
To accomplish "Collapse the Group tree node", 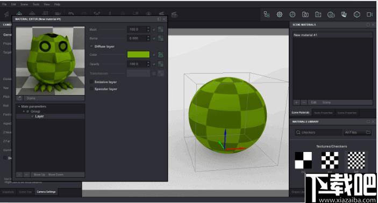I will point(24,111).
